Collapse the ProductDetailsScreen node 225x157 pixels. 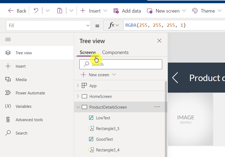point(78,107)
